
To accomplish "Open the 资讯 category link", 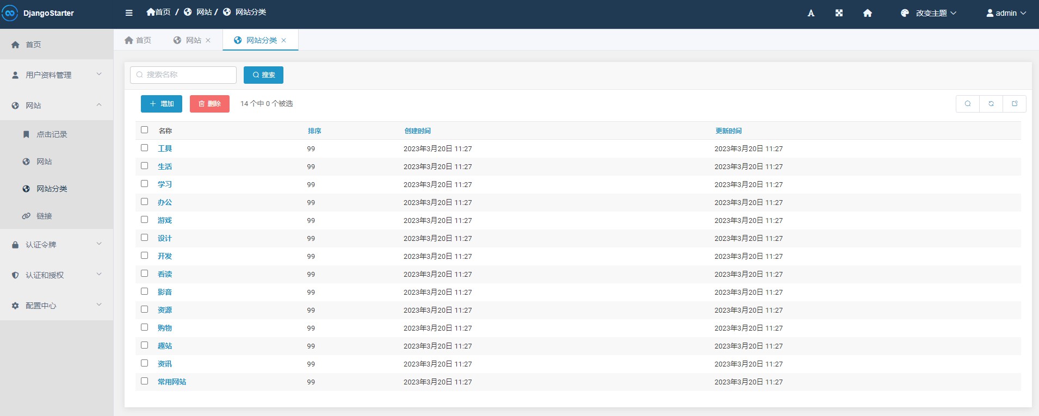I will point(165,364).
